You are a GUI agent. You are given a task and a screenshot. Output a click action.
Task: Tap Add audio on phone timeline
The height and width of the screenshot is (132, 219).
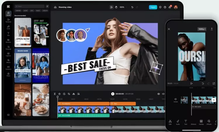pos(197,107)
